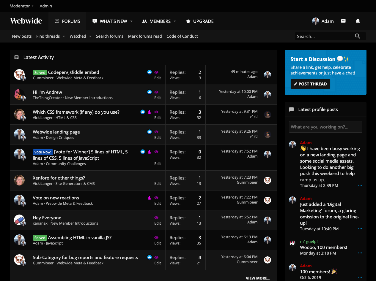Open the alerts bell icon
Image resolution: width=376 pixels, height=281 pixels.
click(x=358, y=21)
